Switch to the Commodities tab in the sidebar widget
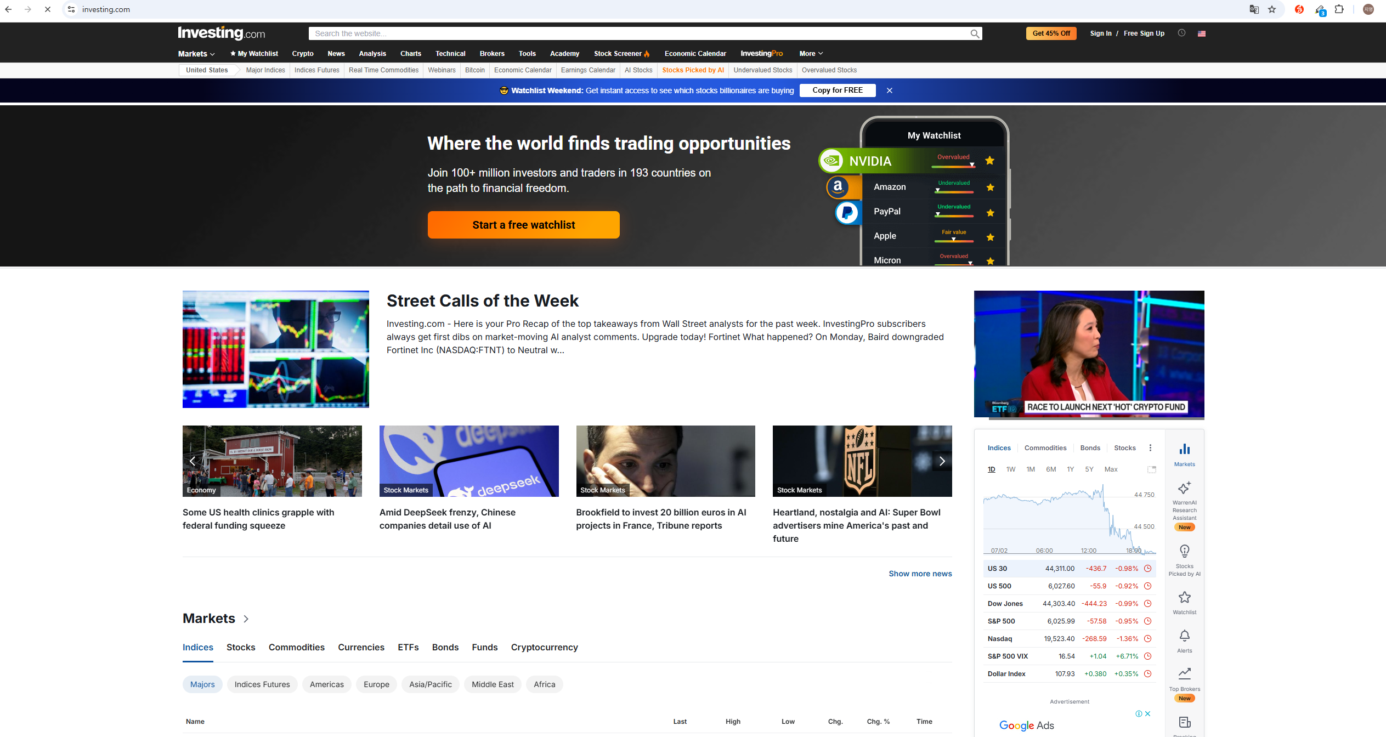 click(1045, 448)
